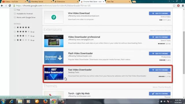Select the Online Video category label
The height and width of the screenshot is (104, 185).
tap(166, 17)
